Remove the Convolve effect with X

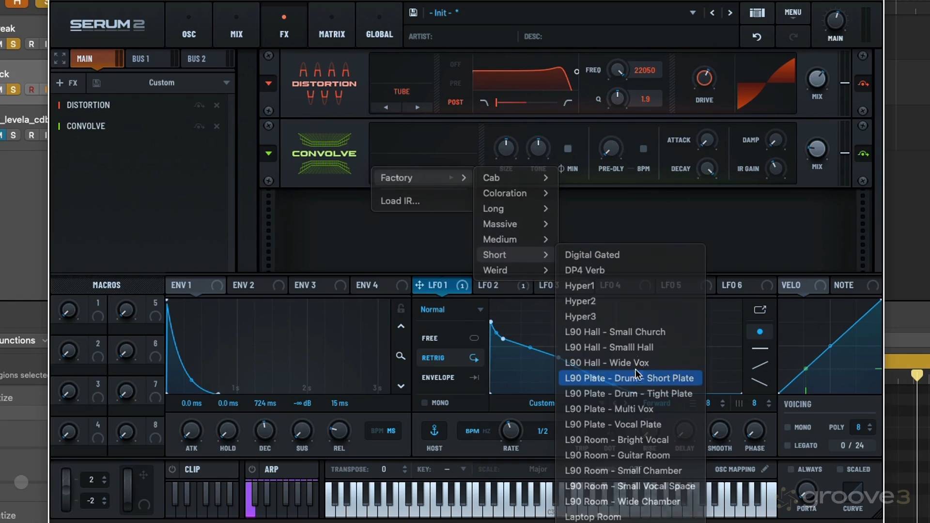(x=217, y=126)
